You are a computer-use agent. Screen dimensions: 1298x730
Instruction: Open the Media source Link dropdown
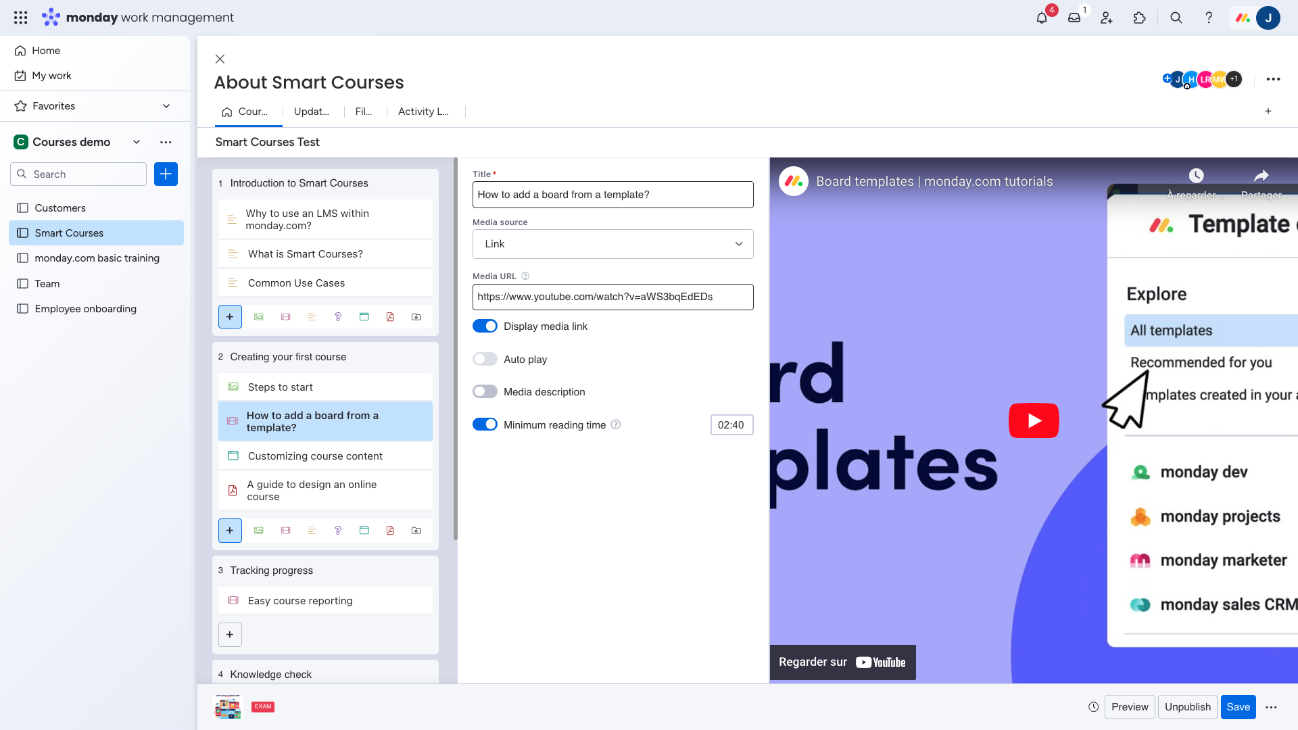[612, 244]
